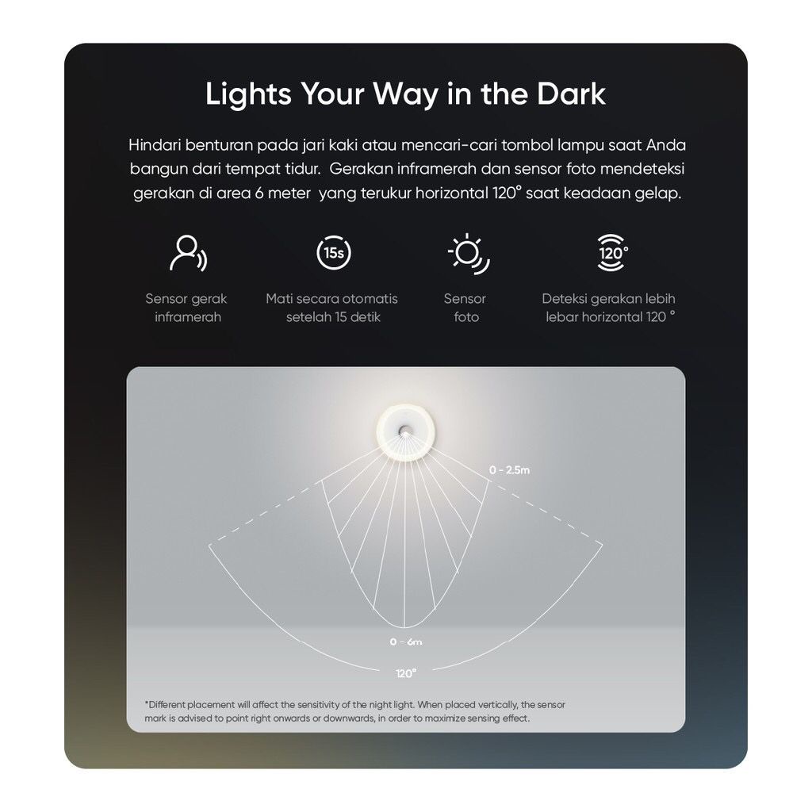The width and height of the screenshot is (812, 812).
Task: Click "Mati secara otomatis setelah 15 detik" text
Action: point(332,308)
